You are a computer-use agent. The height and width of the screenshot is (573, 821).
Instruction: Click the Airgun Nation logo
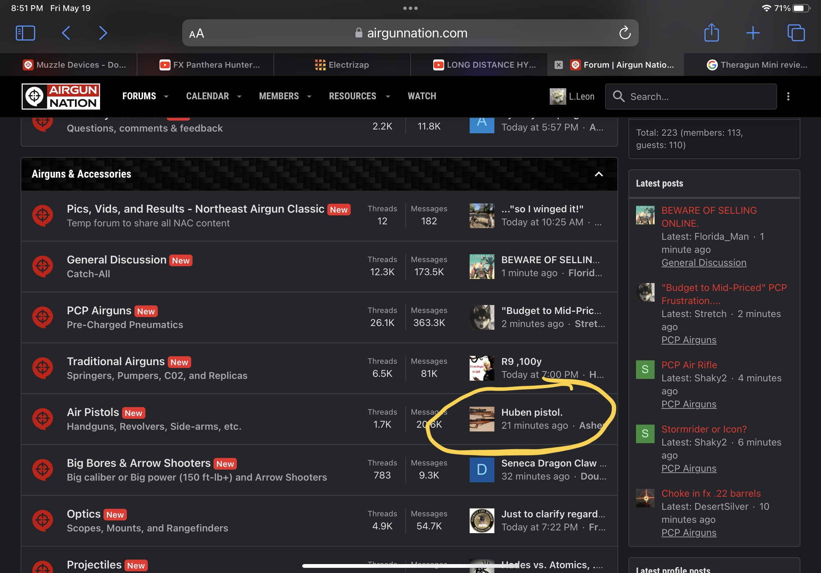[x=61, y=97]
